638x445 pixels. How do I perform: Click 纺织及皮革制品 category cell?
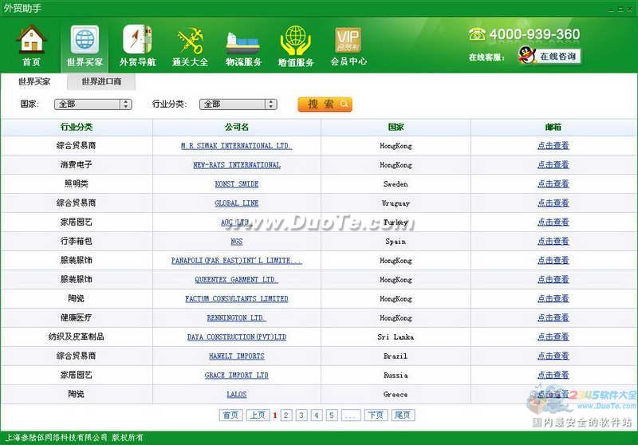pyautogui.click(x=77, y=337)
